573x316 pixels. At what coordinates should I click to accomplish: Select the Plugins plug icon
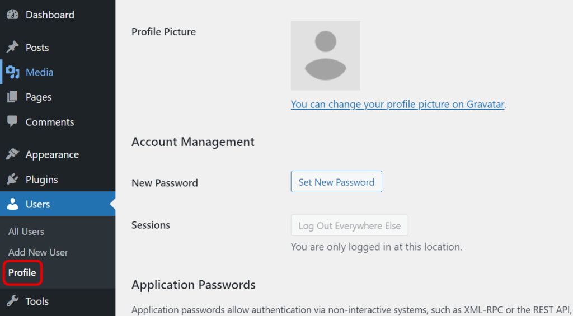[12, 180]
